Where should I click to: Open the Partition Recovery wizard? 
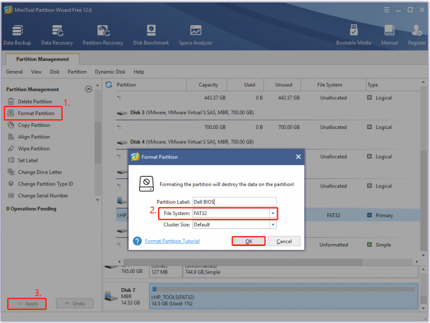(x=103, y=35)
